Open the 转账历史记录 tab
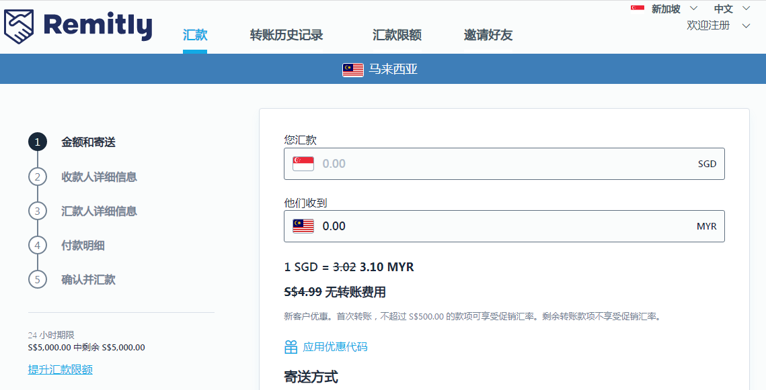The height and width of the screenshot is (390, 766). tap(286, 36)
